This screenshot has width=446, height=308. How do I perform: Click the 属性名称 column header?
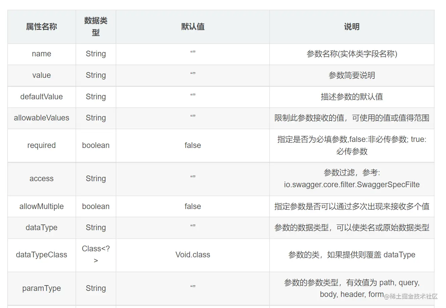point(42,27)
